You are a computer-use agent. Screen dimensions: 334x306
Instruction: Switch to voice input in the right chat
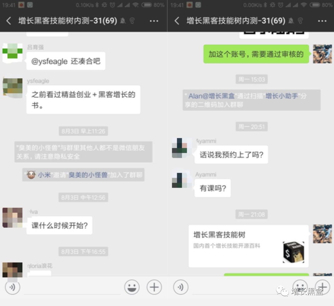(180, 287)
